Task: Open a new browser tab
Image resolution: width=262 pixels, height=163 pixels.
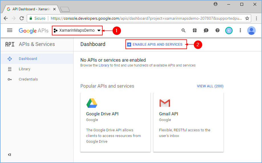Action: coord(65,9)
